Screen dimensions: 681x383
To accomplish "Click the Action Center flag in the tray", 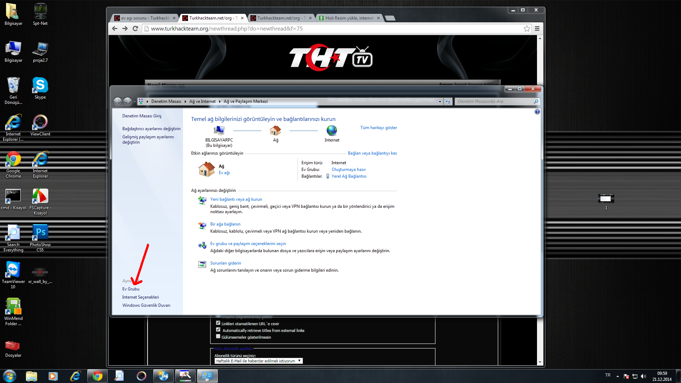I will pyautogui.click(x=626, y=376).
